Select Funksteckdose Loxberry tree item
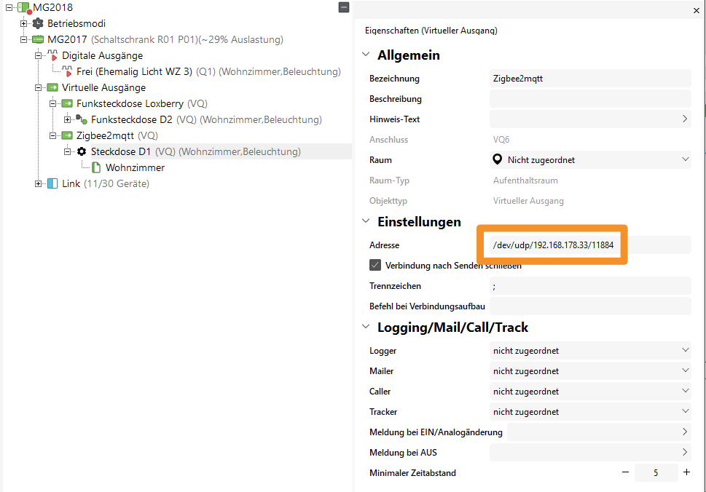Image resolution: width=706 pixels, height=492 pixels. click(x=130, y=103)
